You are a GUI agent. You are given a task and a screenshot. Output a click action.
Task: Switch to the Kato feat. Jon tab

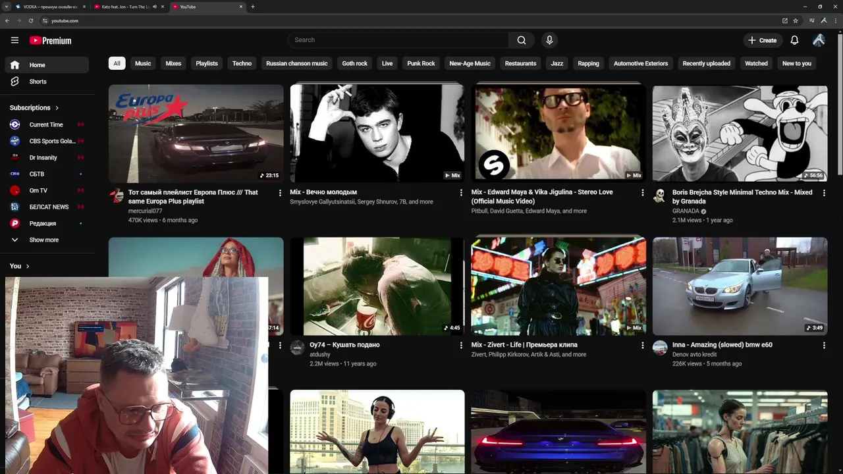(x=128, y=7)
